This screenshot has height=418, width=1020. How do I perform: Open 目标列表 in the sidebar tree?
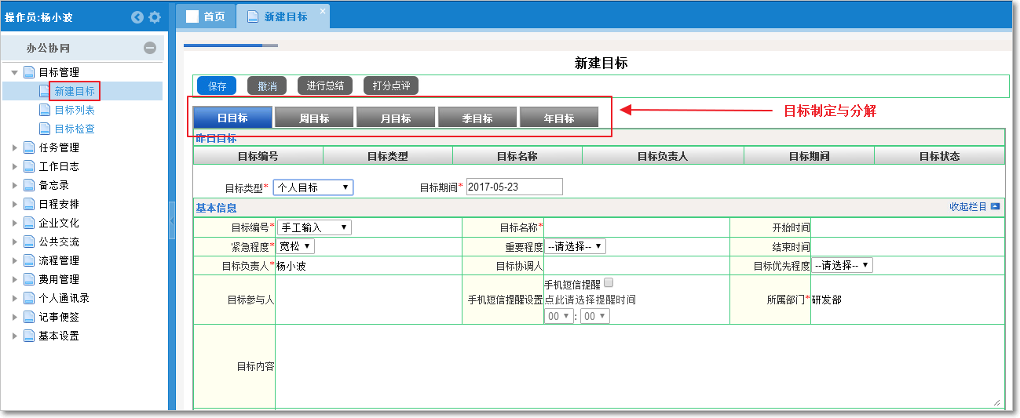coord(75,110)
